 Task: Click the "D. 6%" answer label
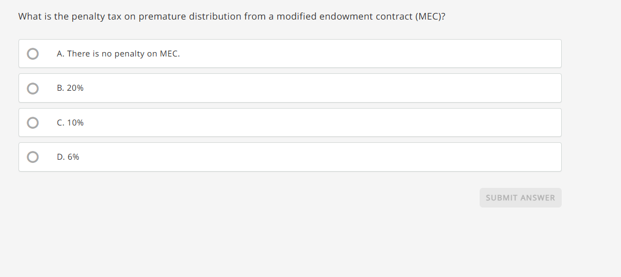click(68, 157)
